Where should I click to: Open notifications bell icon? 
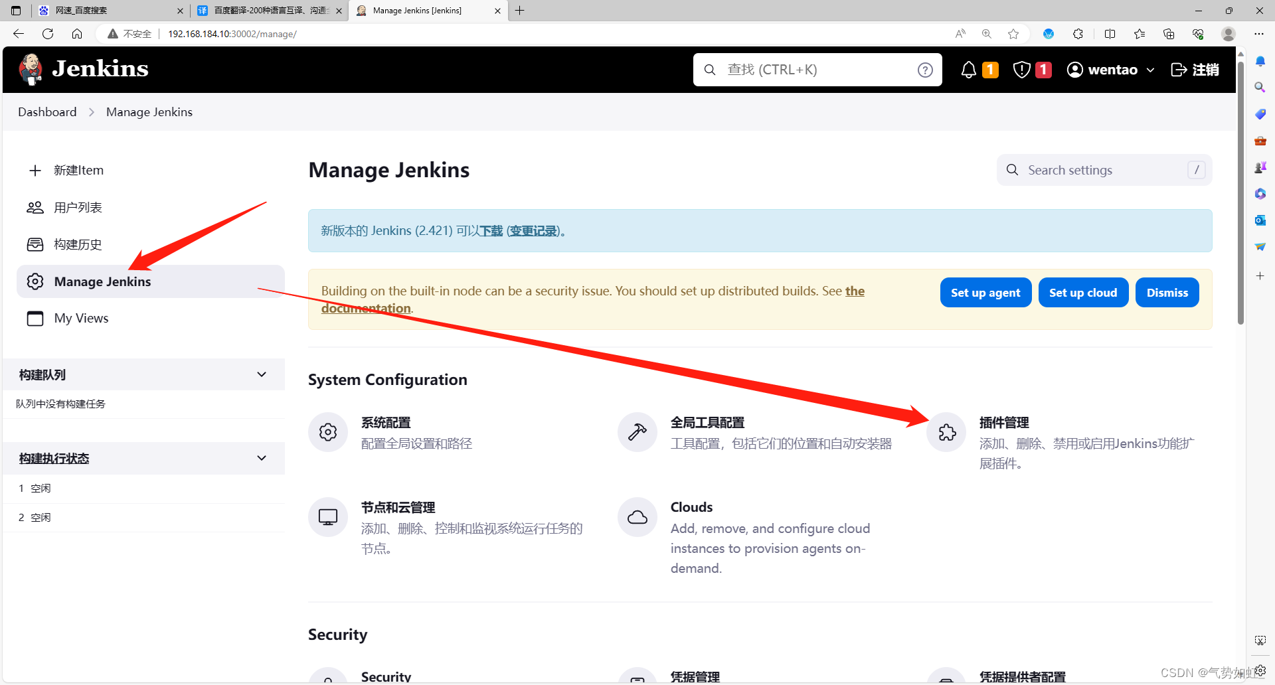[x=969, y=70]
